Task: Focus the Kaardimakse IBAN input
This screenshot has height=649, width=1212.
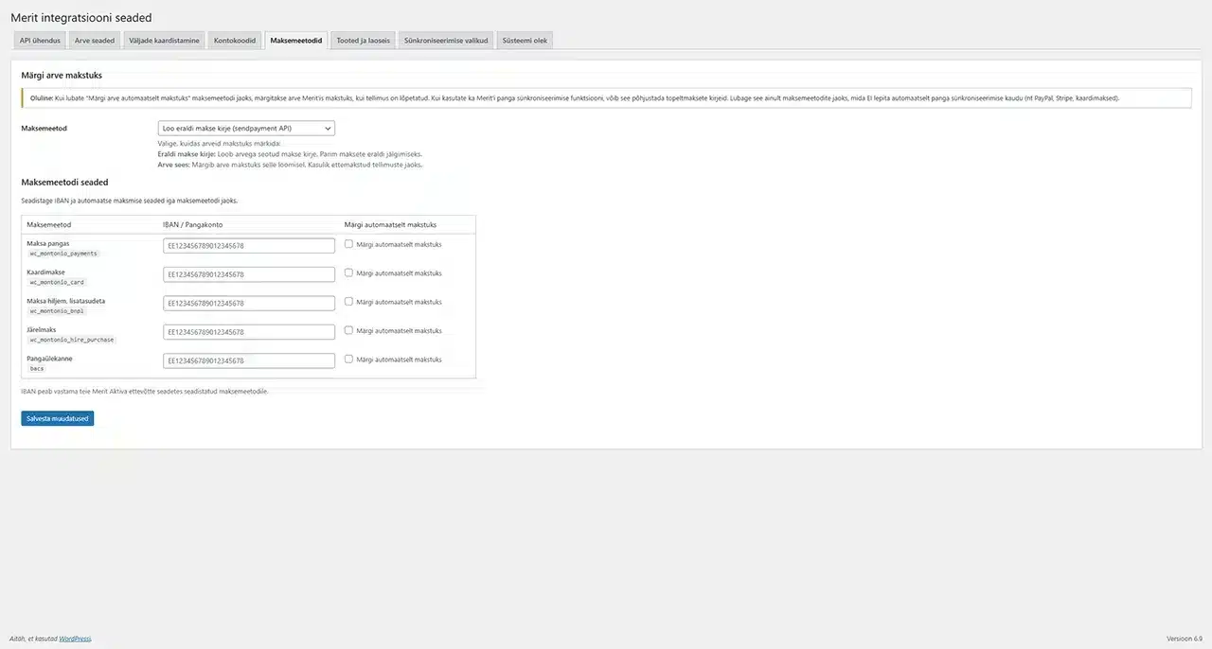Action: (249, 274)
